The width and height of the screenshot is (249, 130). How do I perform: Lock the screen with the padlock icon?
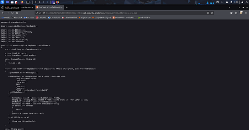(242, 2)
